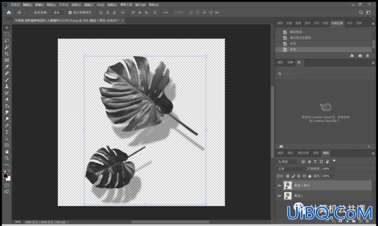This screenshot has width=378, height=226.
Task: Select the Crop tool
Action: (x=7, y=54)
